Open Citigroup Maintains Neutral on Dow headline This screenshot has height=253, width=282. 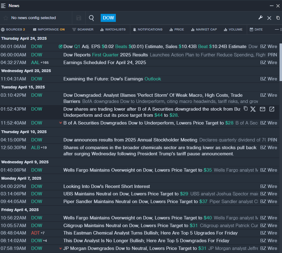(x=130, y=226)
